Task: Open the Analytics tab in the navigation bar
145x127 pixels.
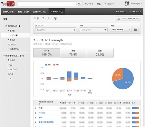Action: [x=57, y=12]
